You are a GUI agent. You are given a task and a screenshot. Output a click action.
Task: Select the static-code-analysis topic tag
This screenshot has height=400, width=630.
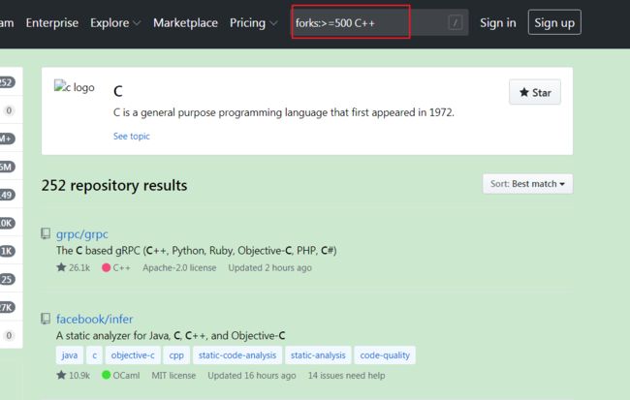coord(237,355)
